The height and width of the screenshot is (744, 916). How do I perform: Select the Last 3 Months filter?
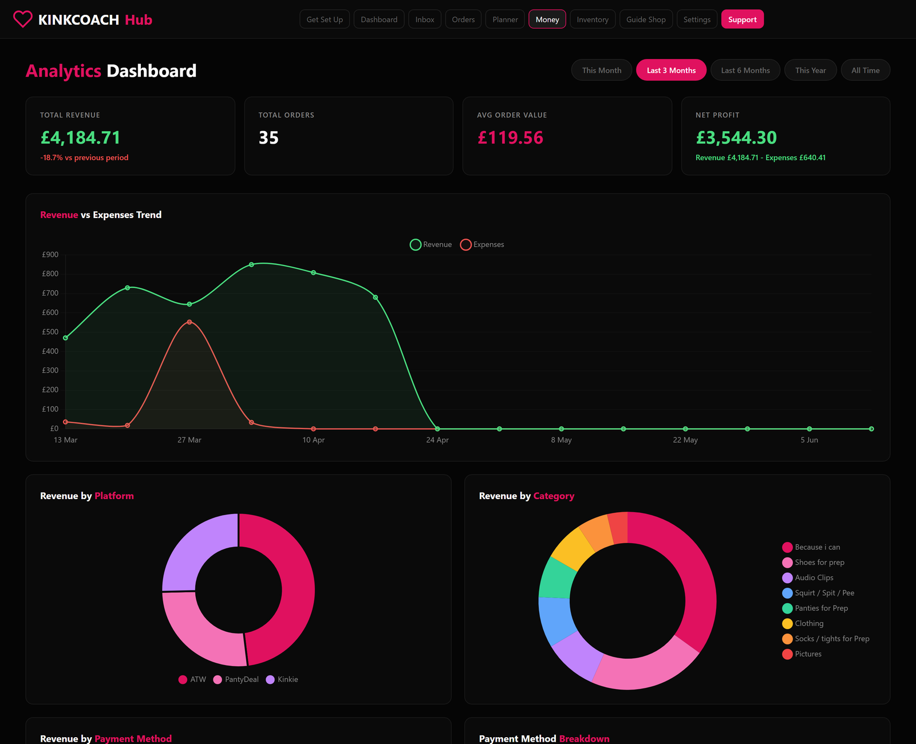tap(671, 70)
